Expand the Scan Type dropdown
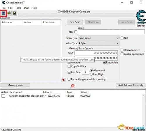The image size is (146, 131). point(99,38)
